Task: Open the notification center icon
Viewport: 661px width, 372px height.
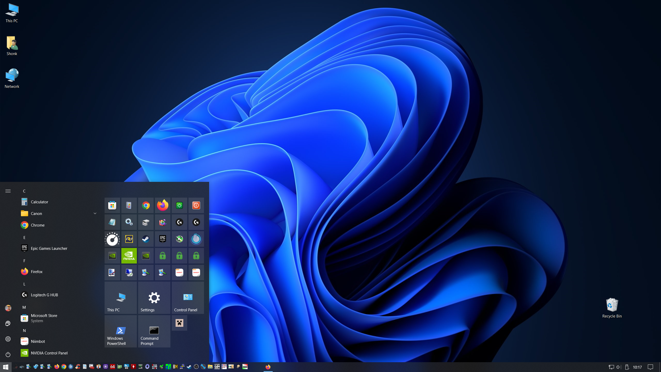Action: (650, 367)
